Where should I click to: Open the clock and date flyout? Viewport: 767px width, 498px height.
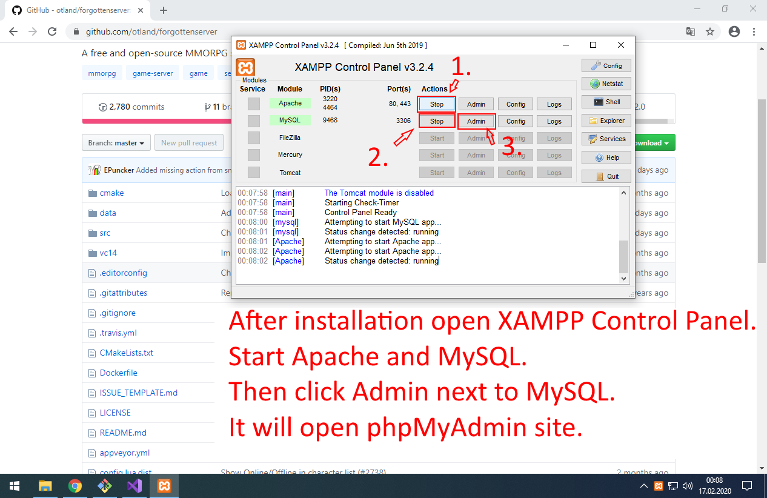[x=714, y=486]
